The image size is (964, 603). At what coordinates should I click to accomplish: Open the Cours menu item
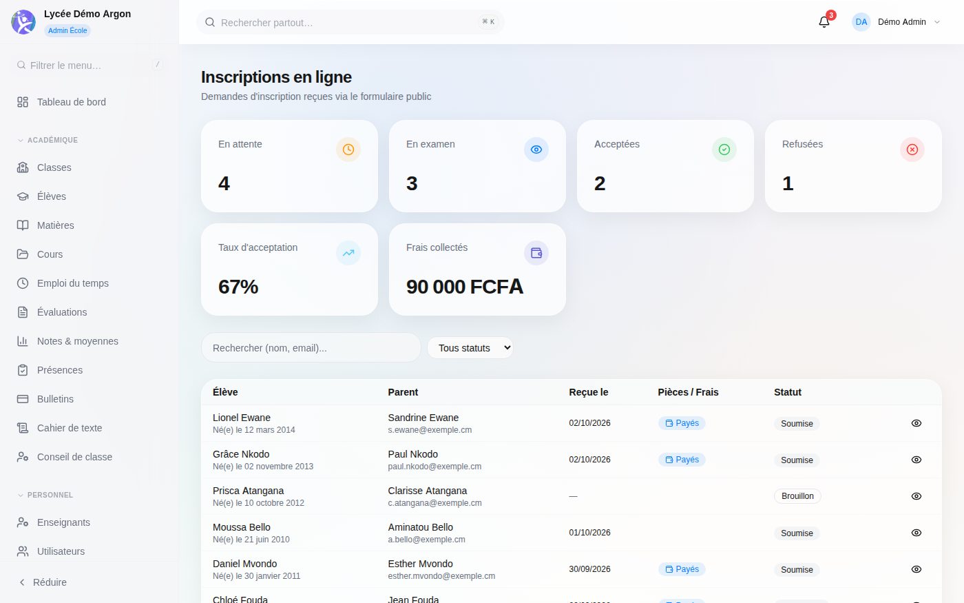pyautogui.click(x=90, y=254)
